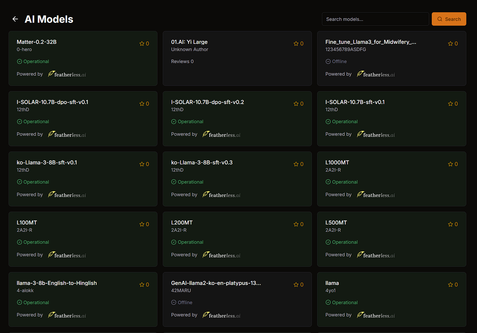Click the Operational checkmark icon on L100MT card
477x333 pixels.
point(19,242)
